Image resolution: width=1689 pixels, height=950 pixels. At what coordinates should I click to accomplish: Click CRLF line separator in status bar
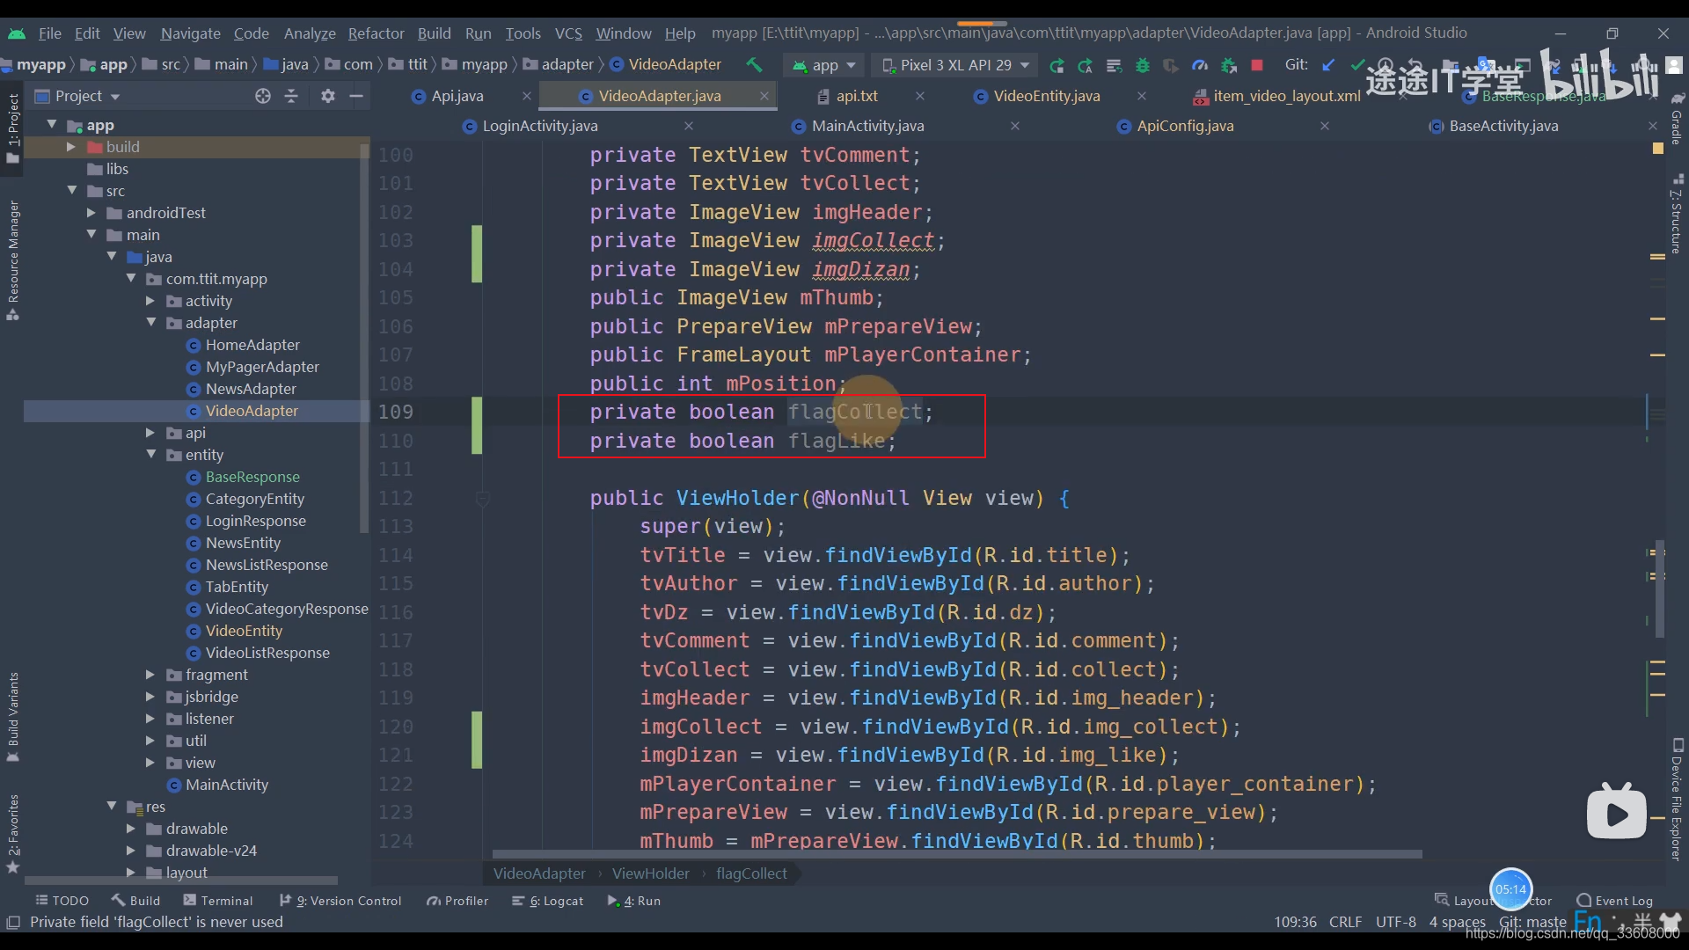pyautogui.click(x=1345, y=922)
